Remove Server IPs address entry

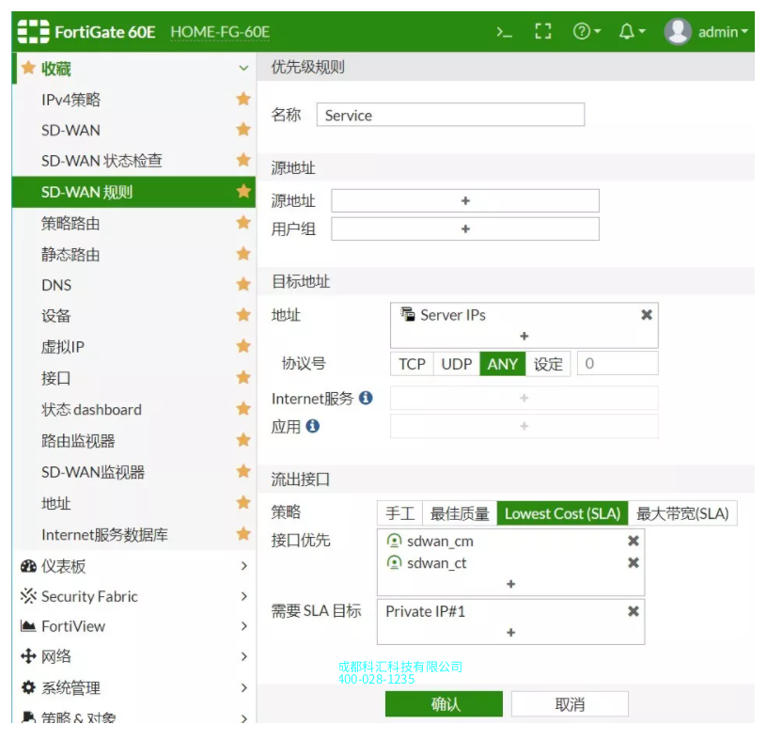click(x=647, y=315)
